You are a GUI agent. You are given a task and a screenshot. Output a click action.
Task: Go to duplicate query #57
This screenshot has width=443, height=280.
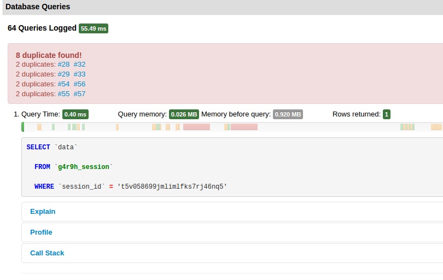[79, 94]
